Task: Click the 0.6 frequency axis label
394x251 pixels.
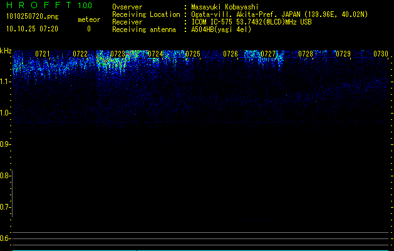Action: 5,238
